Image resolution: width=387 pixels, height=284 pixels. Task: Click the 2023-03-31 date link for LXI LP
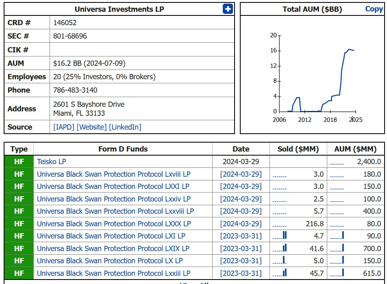point(241,236)
